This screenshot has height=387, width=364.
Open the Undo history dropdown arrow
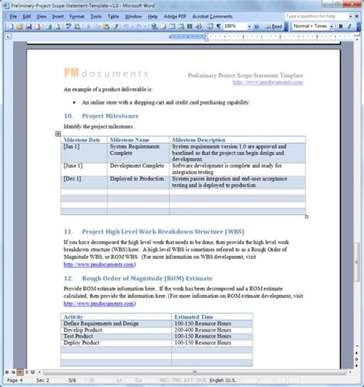click(132, 26)
